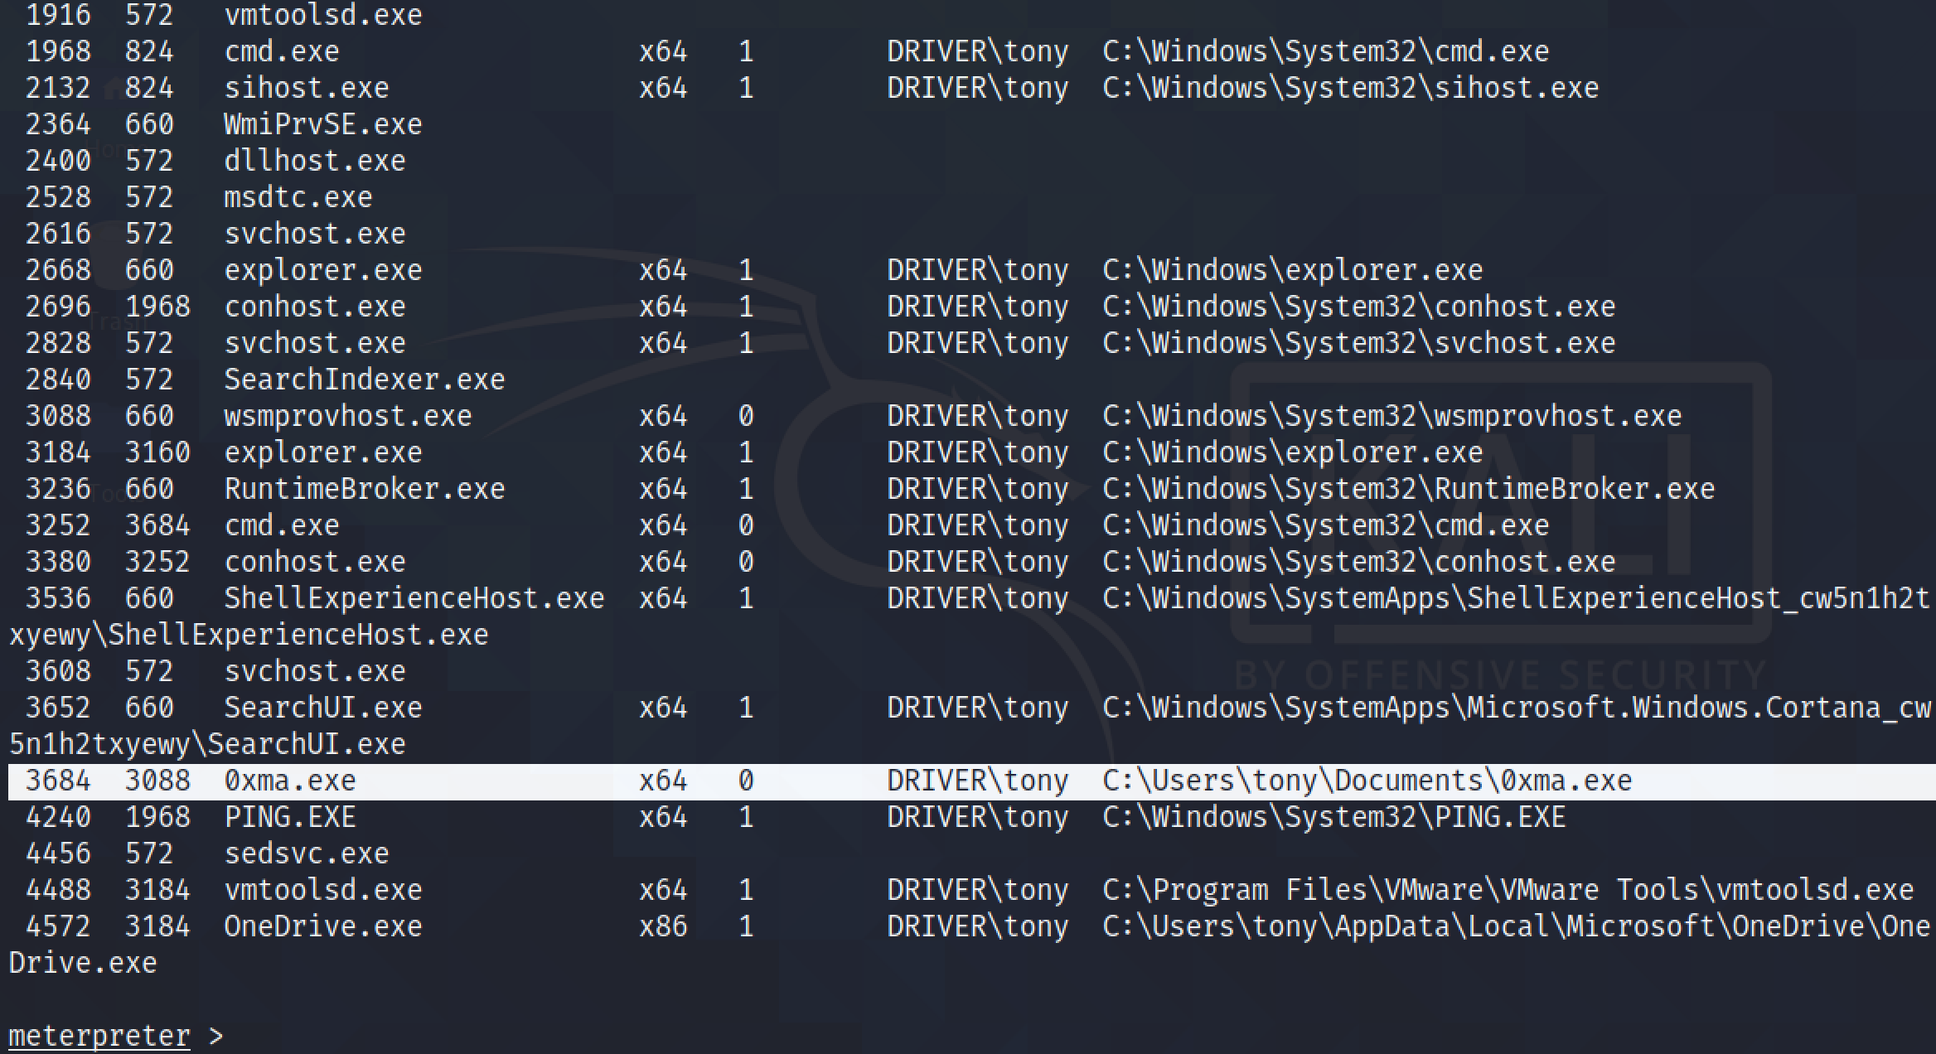Click parent PID 3252 in conhost.exe row
Image resolution: width=1936 pixels, height=1054 pixels.
(x=157, y=562)
